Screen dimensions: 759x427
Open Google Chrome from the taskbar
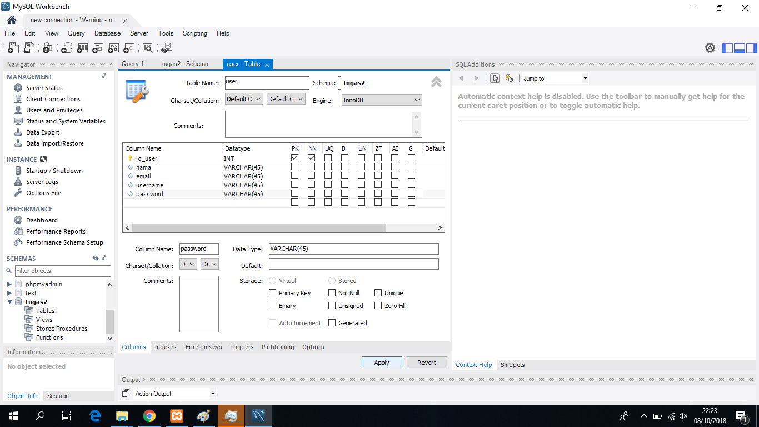[149, 415]
